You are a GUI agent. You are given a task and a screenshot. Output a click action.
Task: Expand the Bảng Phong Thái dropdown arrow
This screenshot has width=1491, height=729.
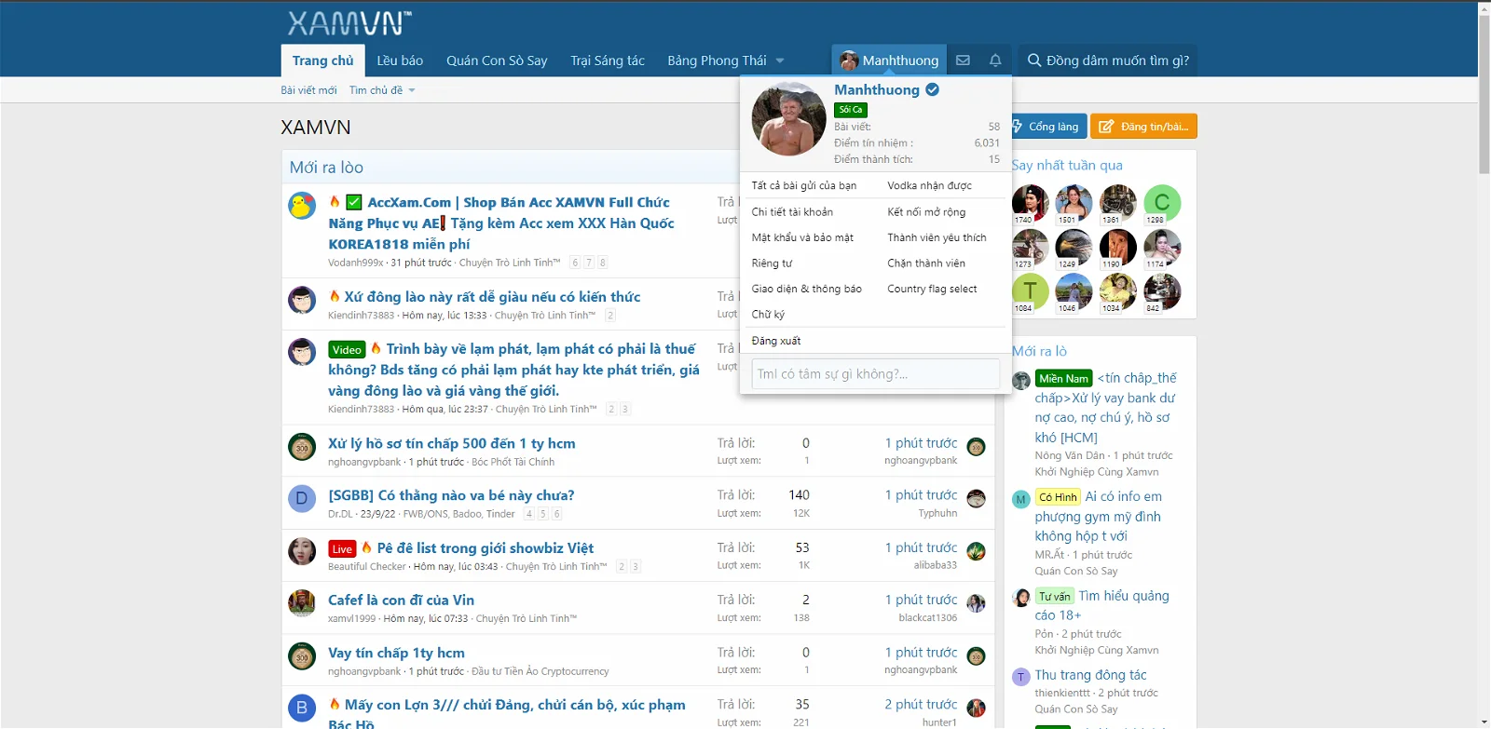(x=780, y=61)
